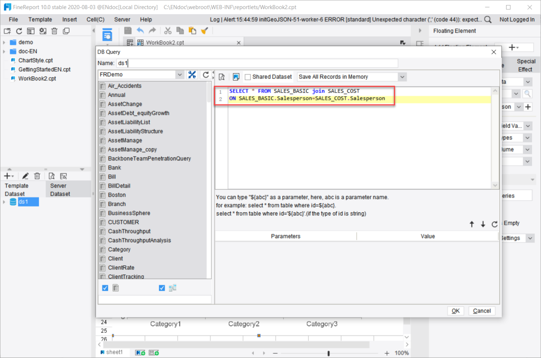Click the paste clipboard icon

click(192, 31)
